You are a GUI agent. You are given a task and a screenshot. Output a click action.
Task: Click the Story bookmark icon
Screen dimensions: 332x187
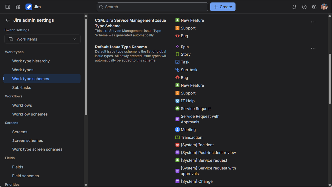[177, 54]
